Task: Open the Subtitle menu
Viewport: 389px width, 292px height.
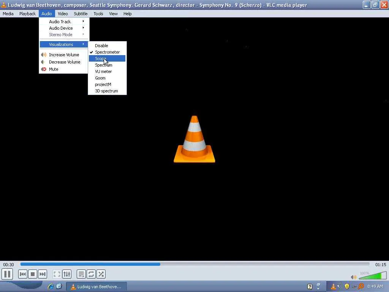Action: coord(81,14)
